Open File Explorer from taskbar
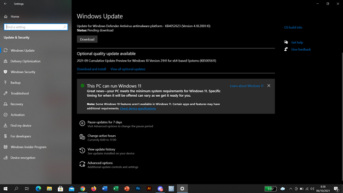Viewport: 343px width, 193px height. [49, 189]
